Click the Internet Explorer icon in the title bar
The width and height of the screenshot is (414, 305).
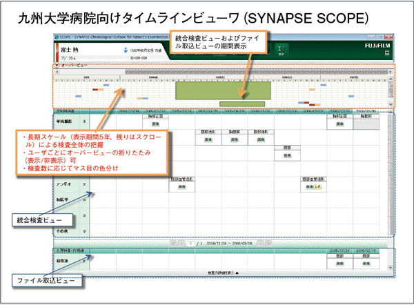(57, 37)
